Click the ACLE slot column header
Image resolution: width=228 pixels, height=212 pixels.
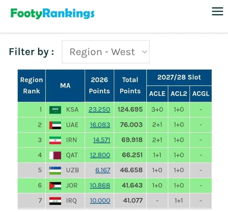tap(157, 94)
